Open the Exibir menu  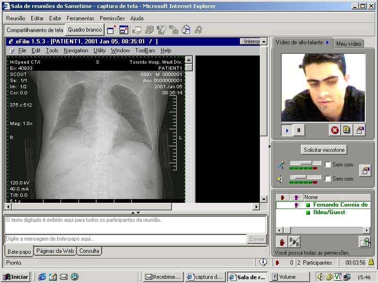pyautogui.click(x=55, y=18)
